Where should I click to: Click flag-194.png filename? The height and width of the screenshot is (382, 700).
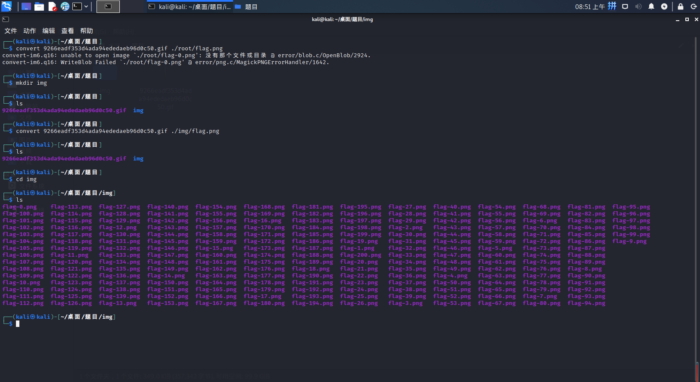(312, 303)
